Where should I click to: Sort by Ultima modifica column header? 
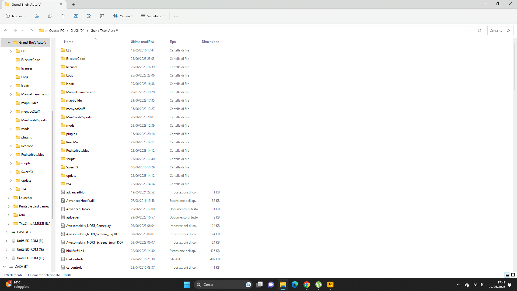click(x=142, y=42)
